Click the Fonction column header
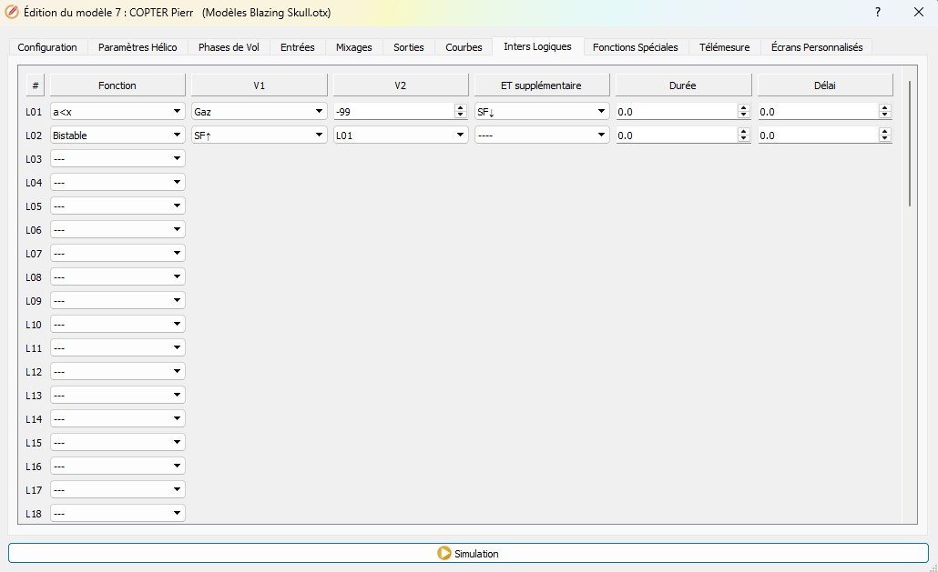Screen dimensions: 938x572 [117, 85]
